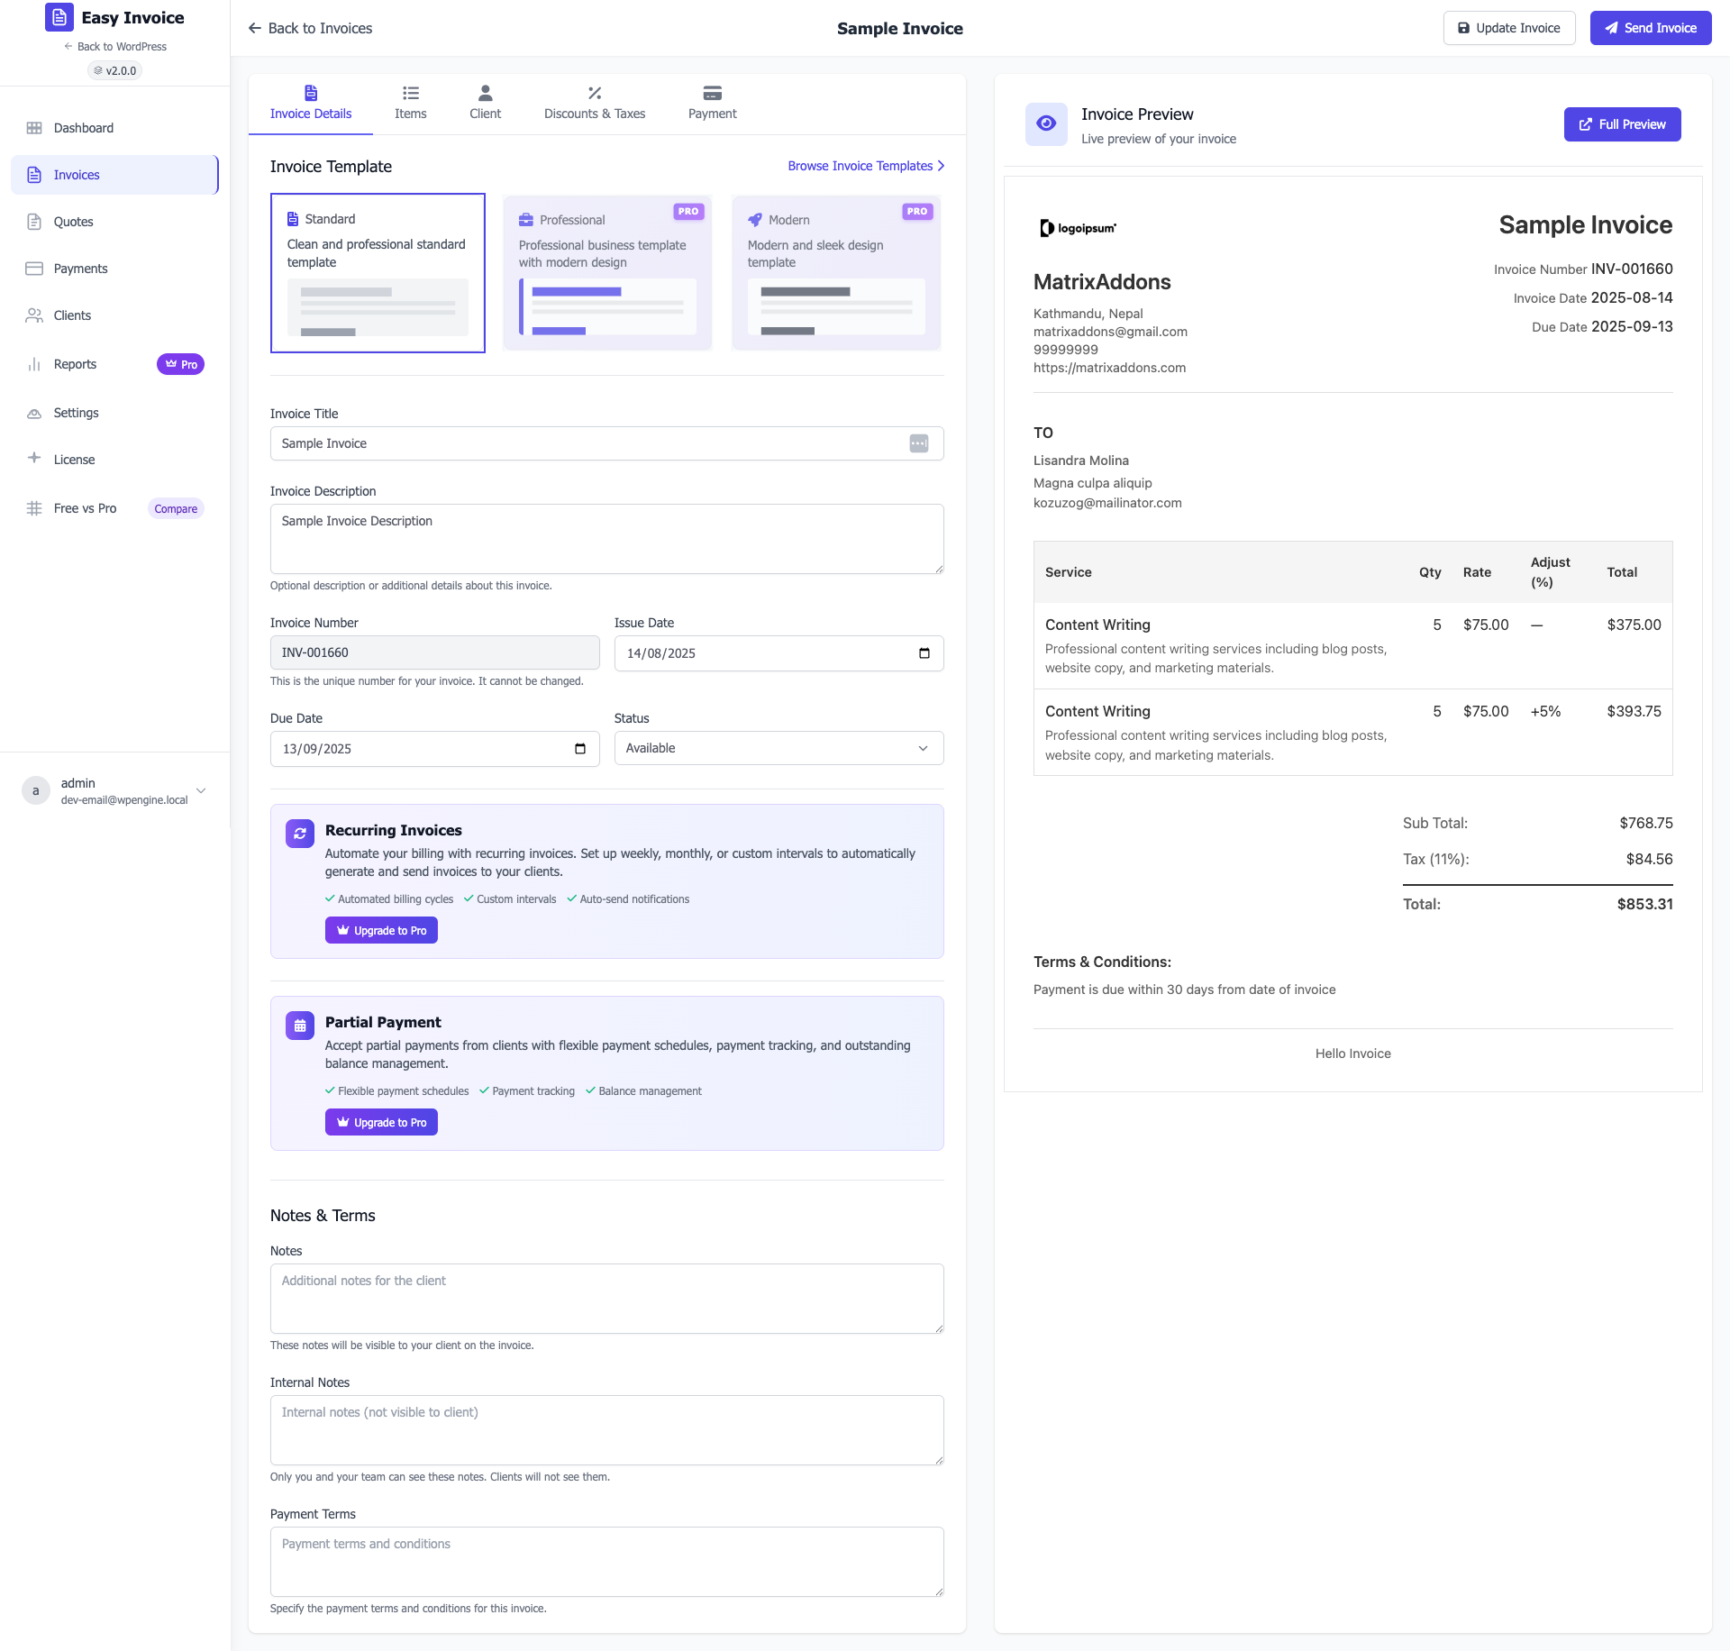
Task: Click the Easy Invoice logo icon
Action: tap(59, 17)
